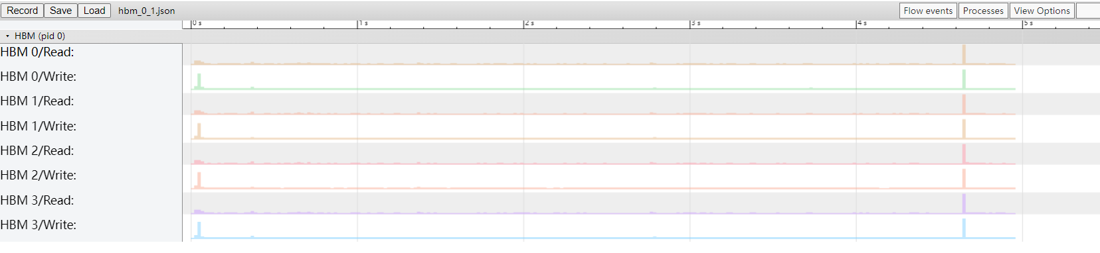The image size is (1100, 253).
Task: Click the search field right of View Options
Action: click(1087, 11)
